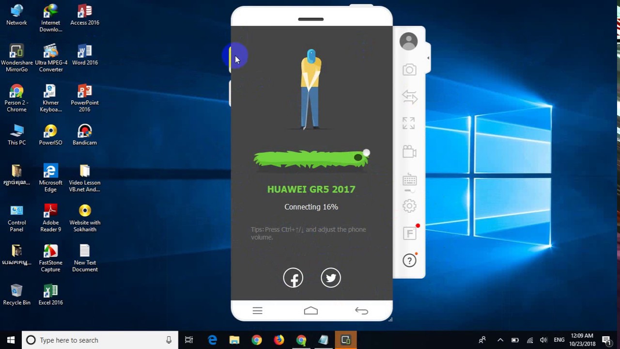
Task: Select the Adobe Reader 9 shortcut
Action: 51,218
